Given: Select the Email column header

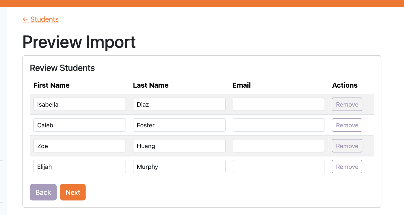Looking at the screenshot, I should (242, 85).
